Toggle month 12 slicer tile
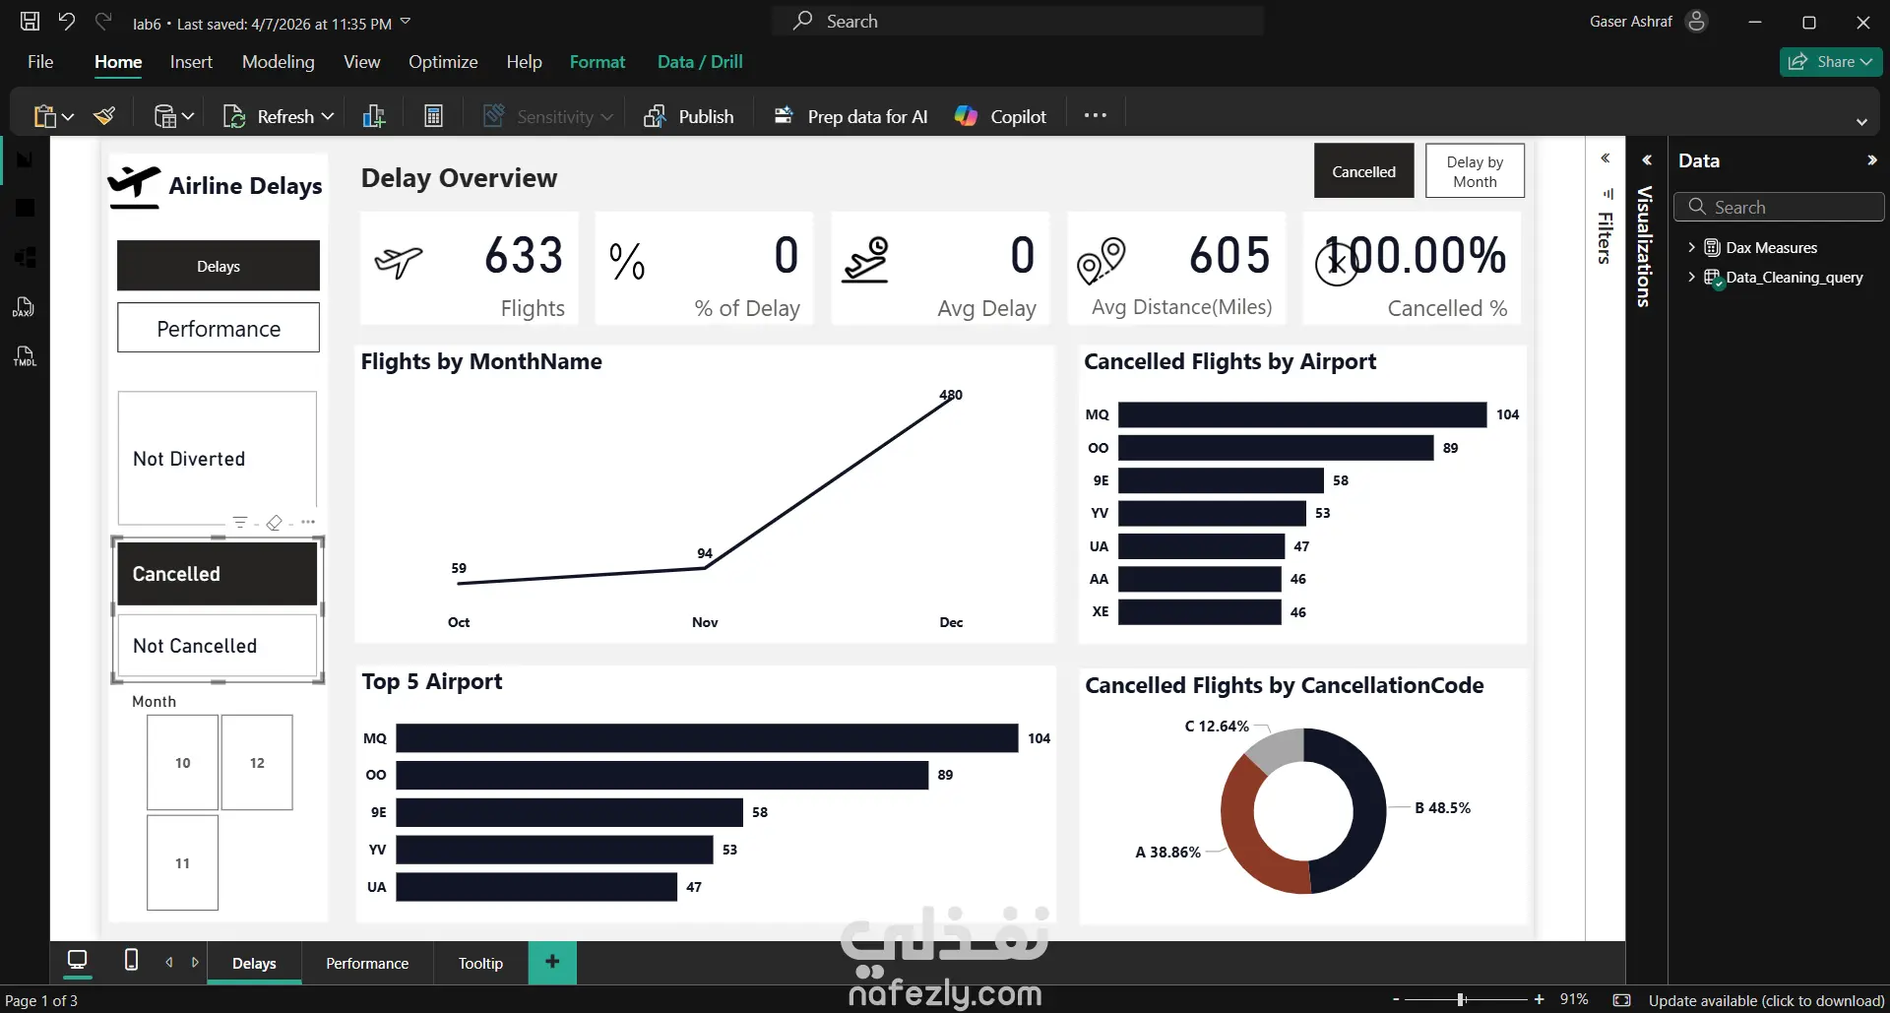1890x1013 pixels. [257, 763]
